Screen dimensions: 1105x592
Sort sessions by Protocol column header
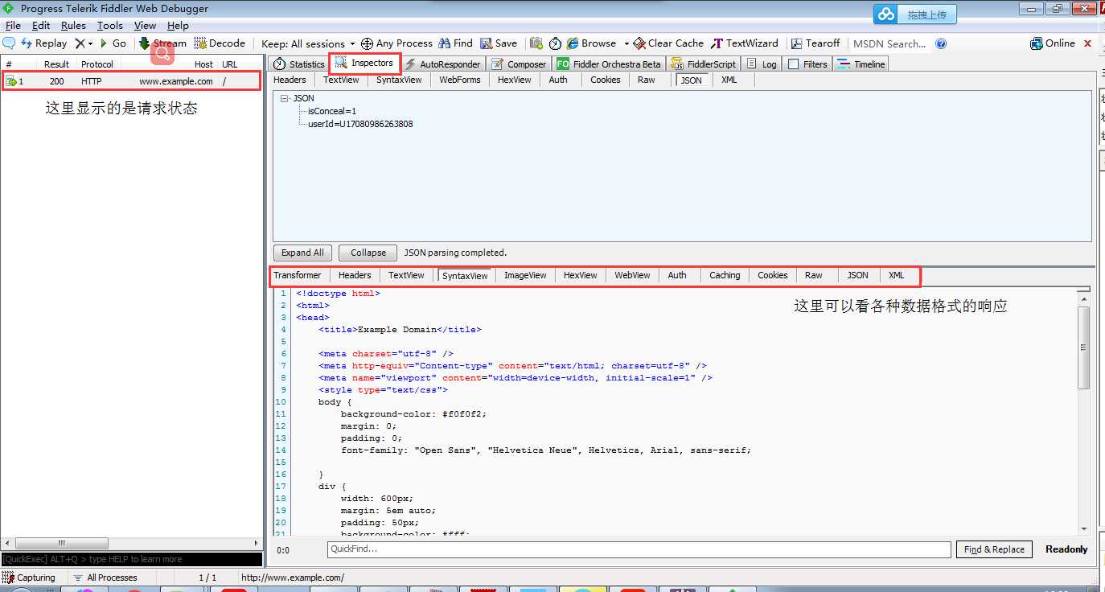click(x=97, y=64)
